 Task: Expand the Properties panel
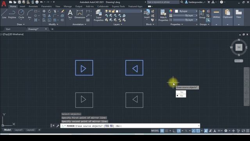tap(177, 24)
